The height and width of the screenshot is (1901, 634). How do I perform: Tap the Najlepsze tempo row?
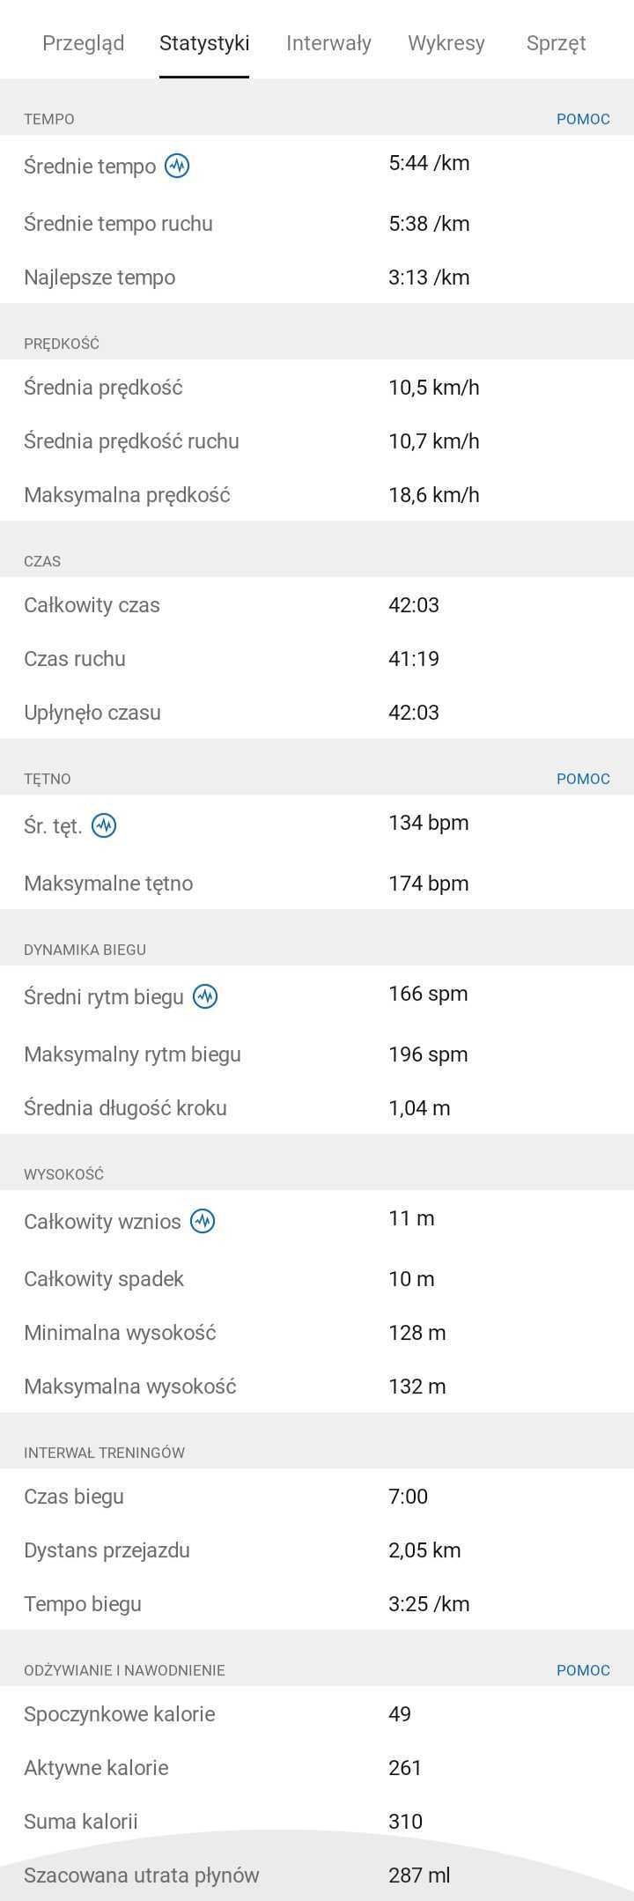pos(317,277)
